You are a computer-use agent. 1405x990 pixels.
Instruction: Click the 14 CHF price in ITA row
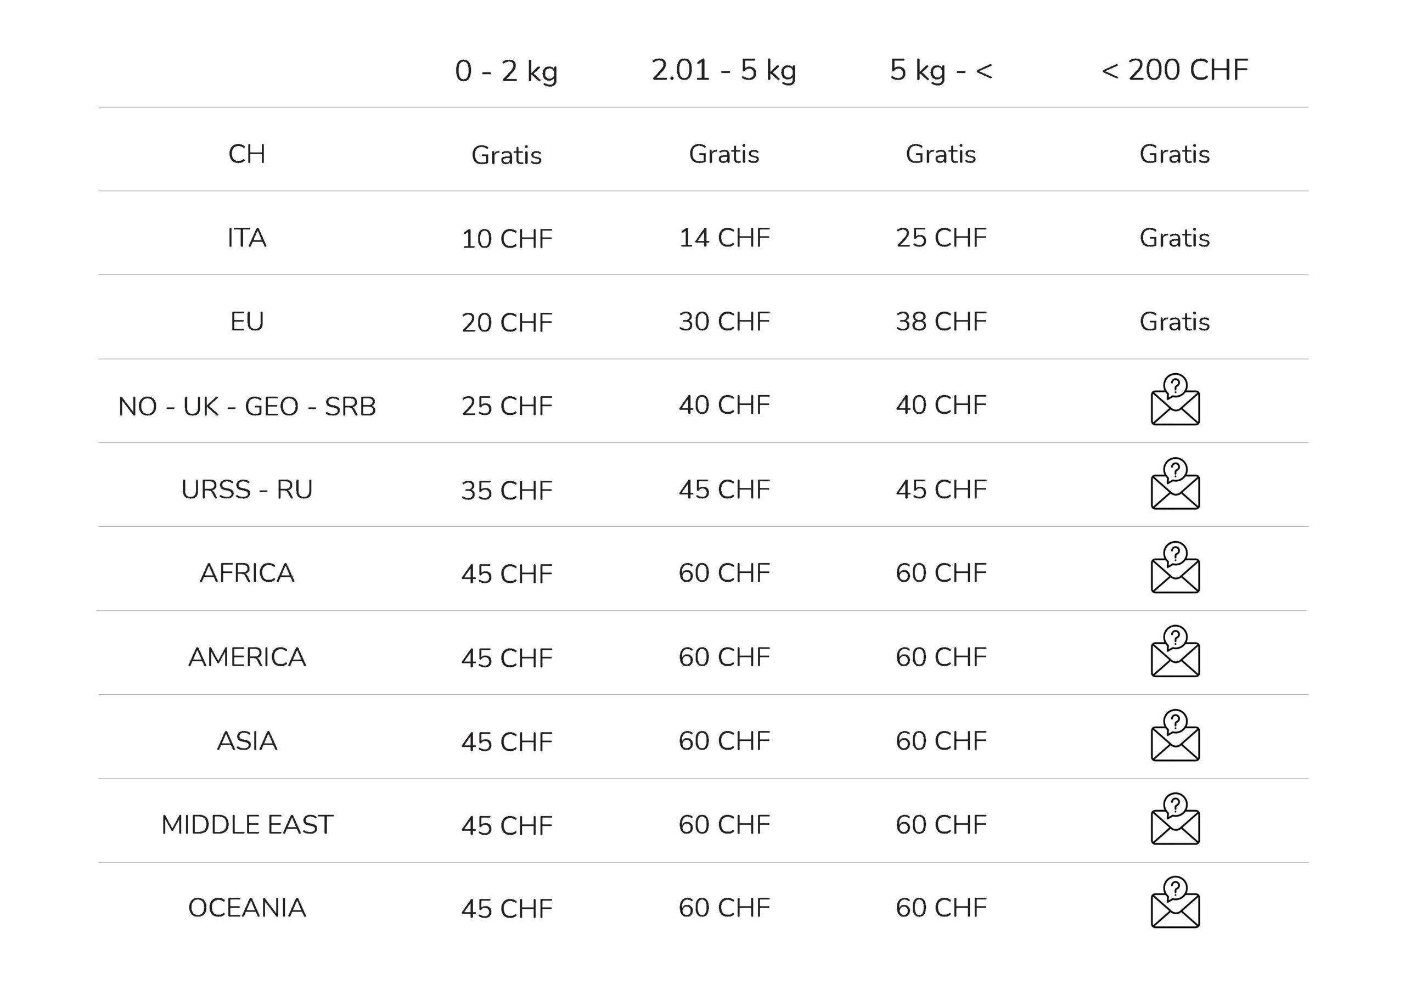coord(724,238)
